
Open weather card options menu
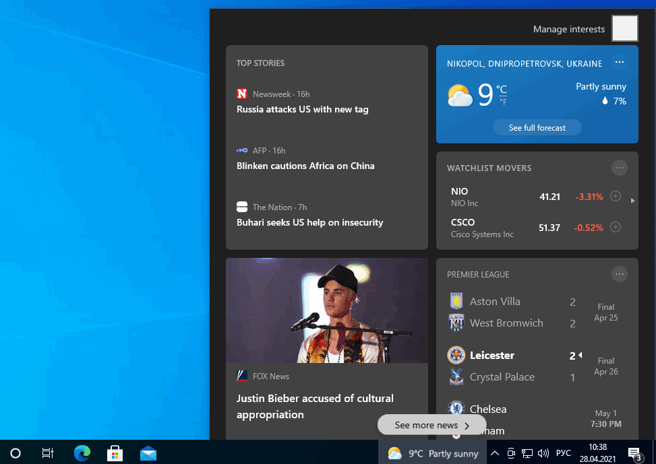(620, 62)
